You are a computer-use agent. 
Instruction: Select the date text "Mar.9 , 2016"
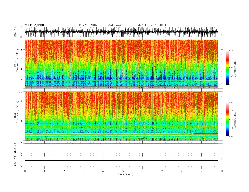pos(88,25)
